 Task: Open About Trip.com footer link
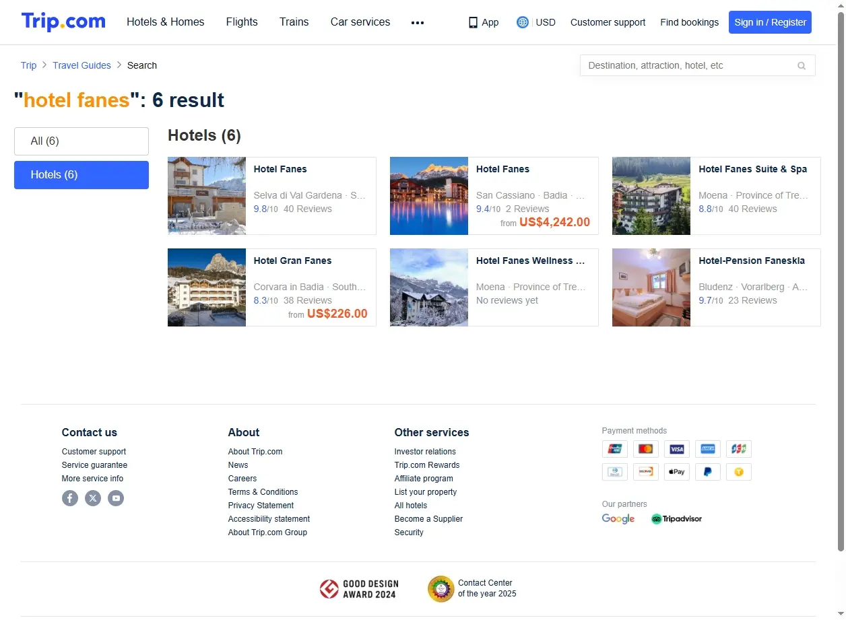tap(255, 452)
